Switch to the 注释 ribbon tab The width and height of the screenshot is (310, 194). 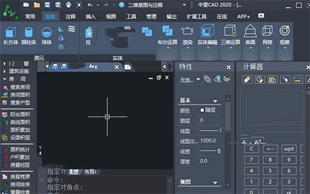coord(70,17)
